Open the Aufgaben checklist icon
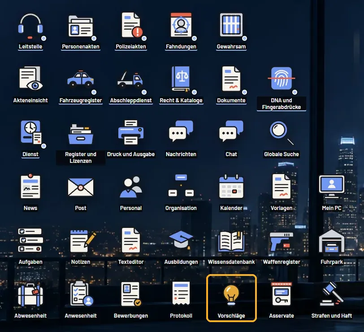Image resolution: width=364 pixels, height=332 pixels. pos(30,240)
